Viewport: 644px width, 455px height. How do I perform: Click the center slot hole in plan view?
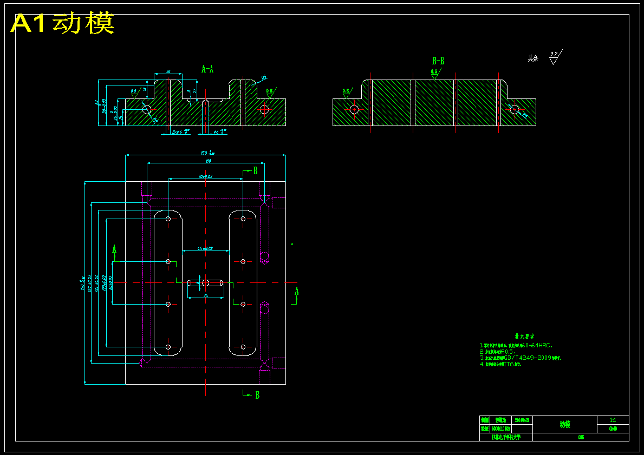click(x=205, y=282)
